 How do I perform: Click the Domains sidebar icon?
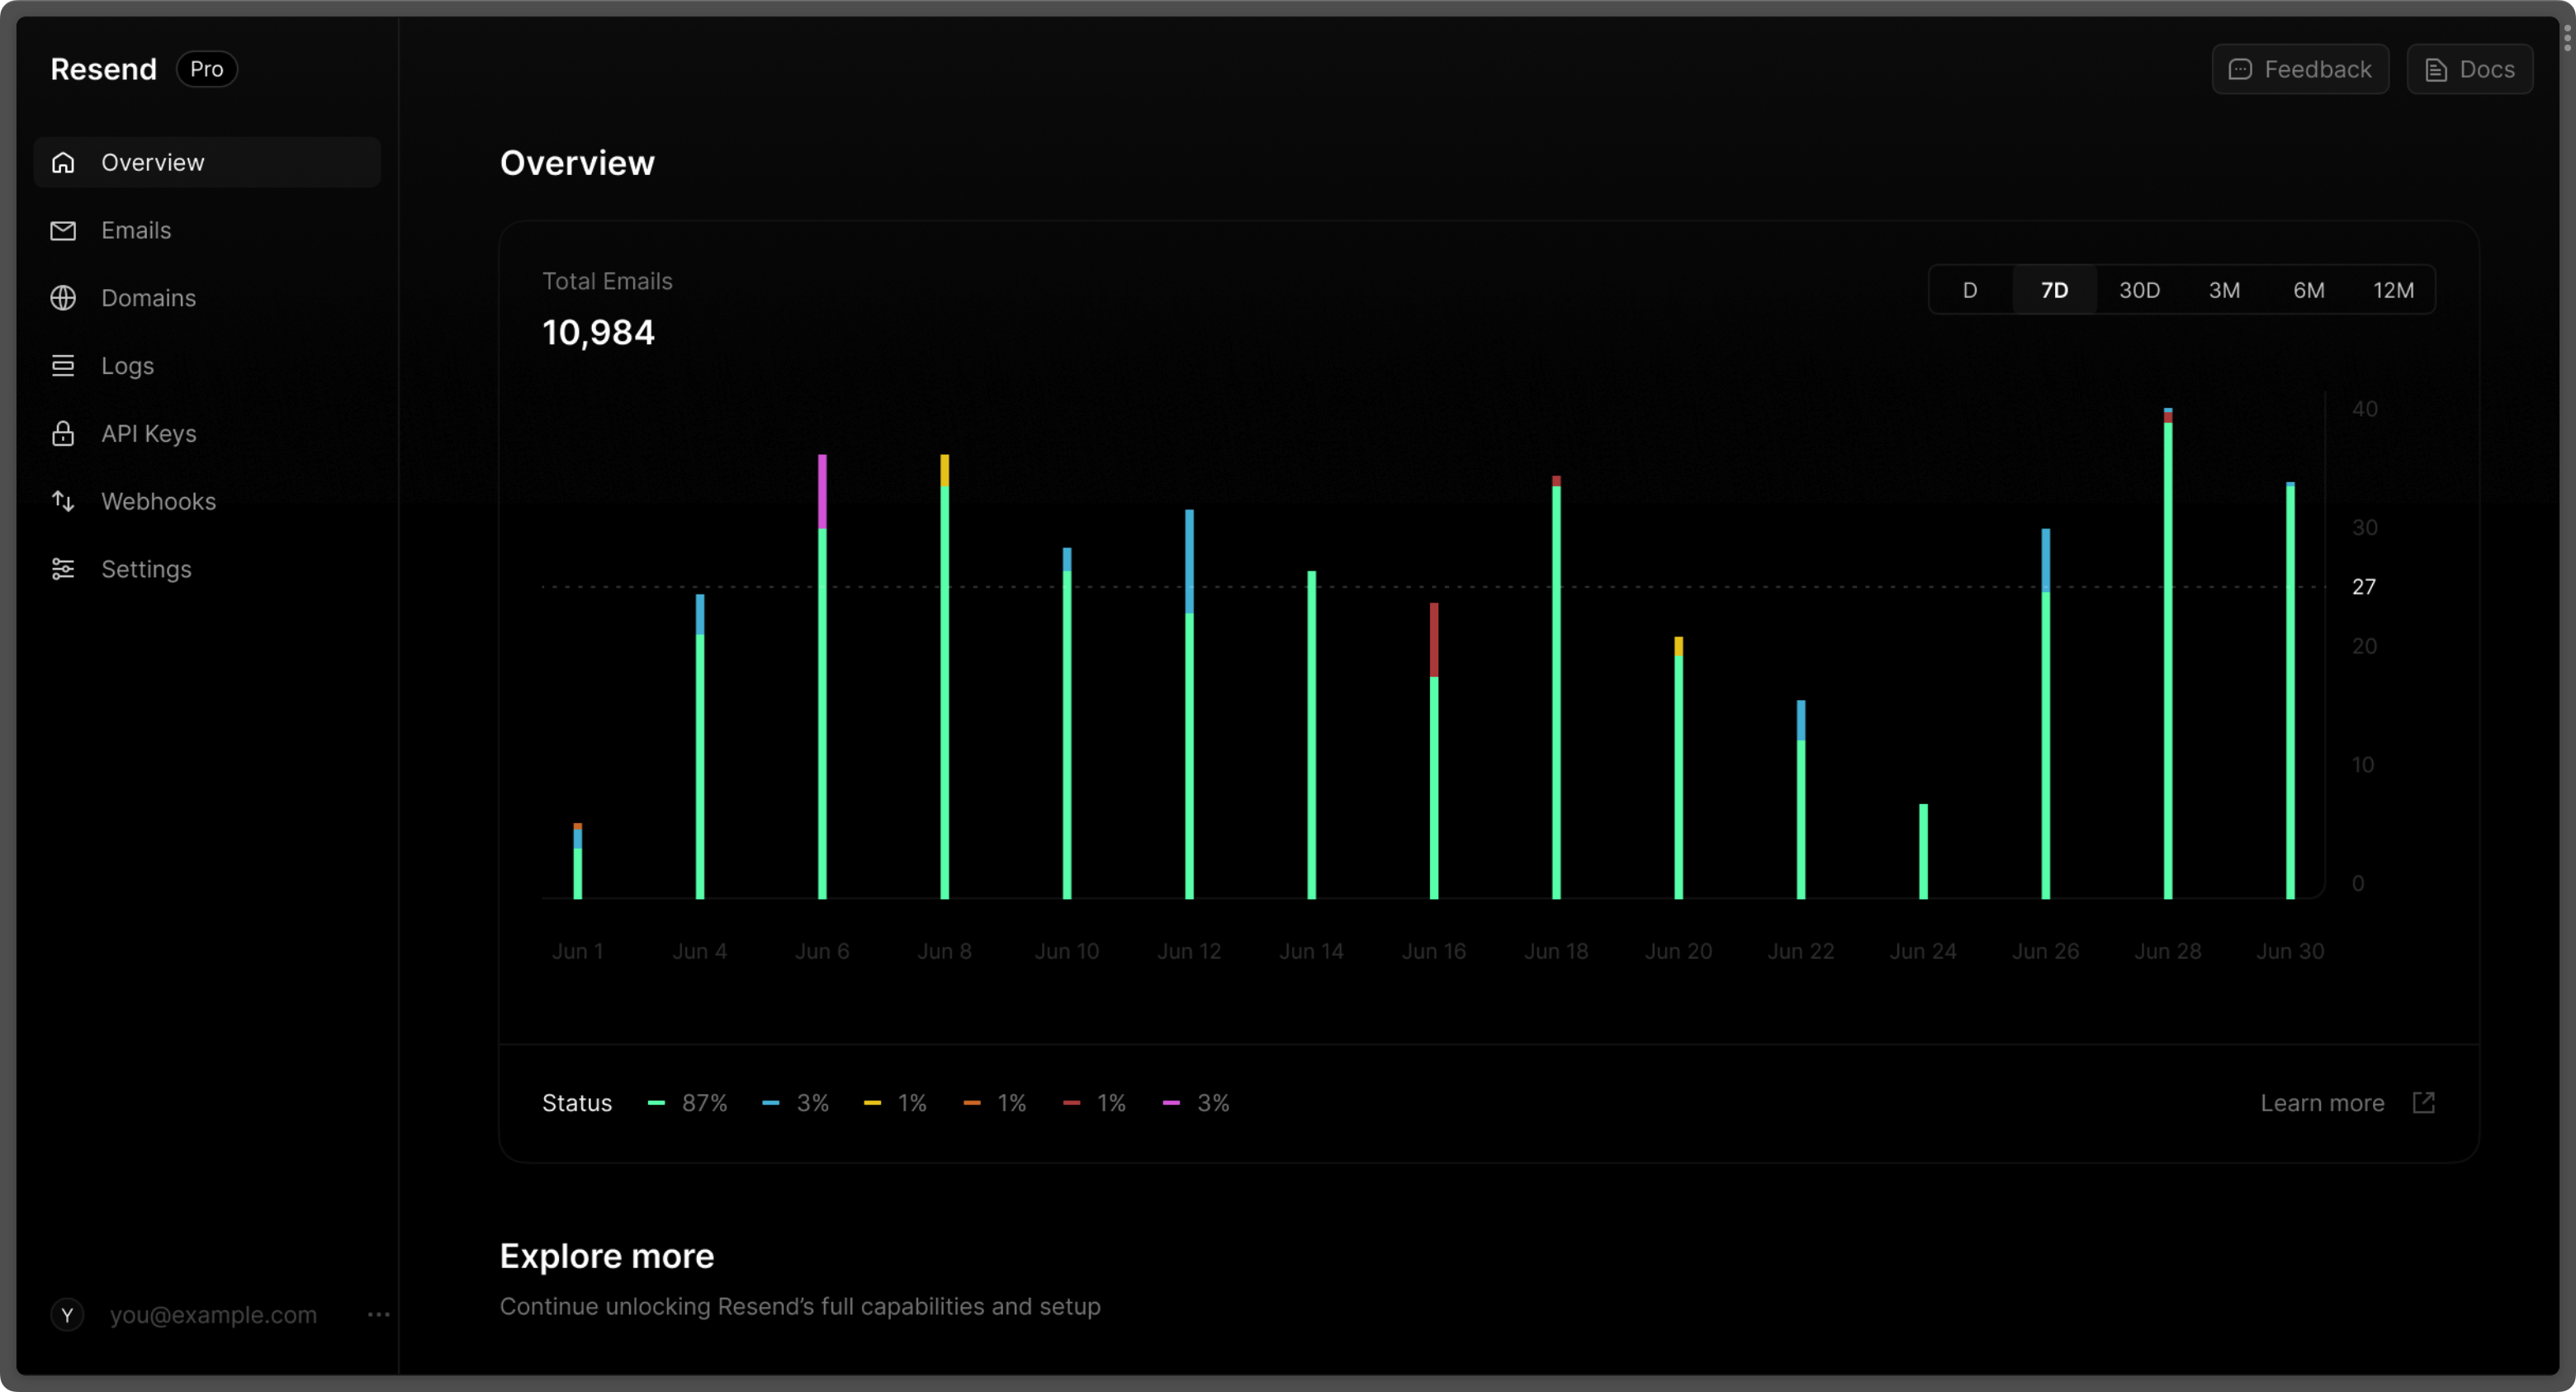(64, 296)
